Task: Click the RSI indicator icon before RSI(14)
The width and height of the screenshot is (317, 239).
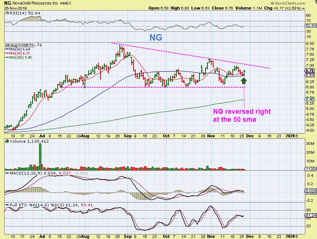Action: pos(7,13)
